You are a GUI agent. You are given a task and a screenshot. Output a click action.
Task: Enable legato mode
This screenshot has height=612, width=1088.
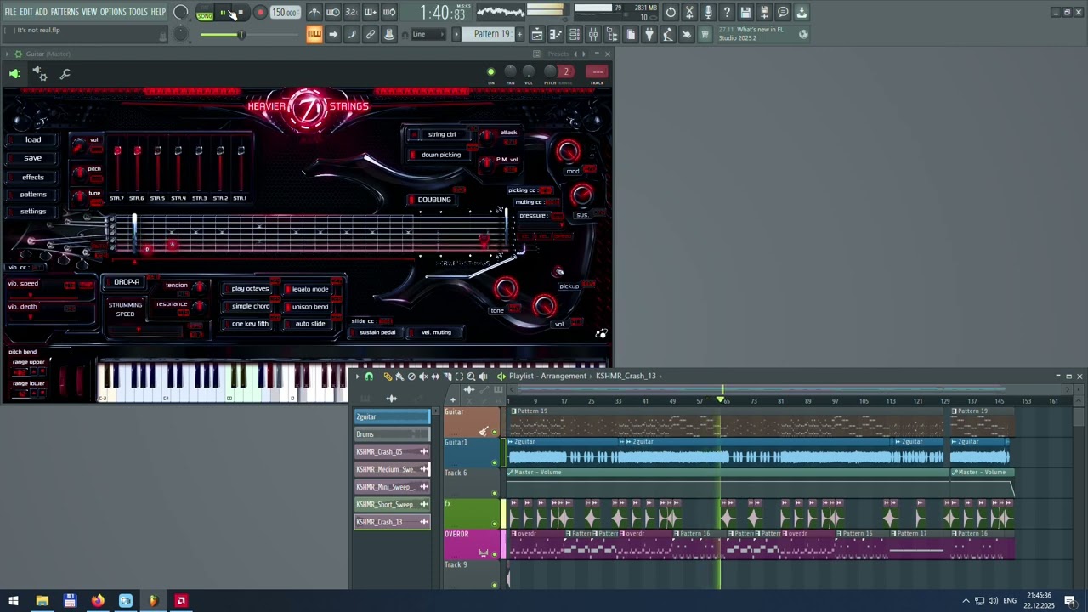click(307, 289)
